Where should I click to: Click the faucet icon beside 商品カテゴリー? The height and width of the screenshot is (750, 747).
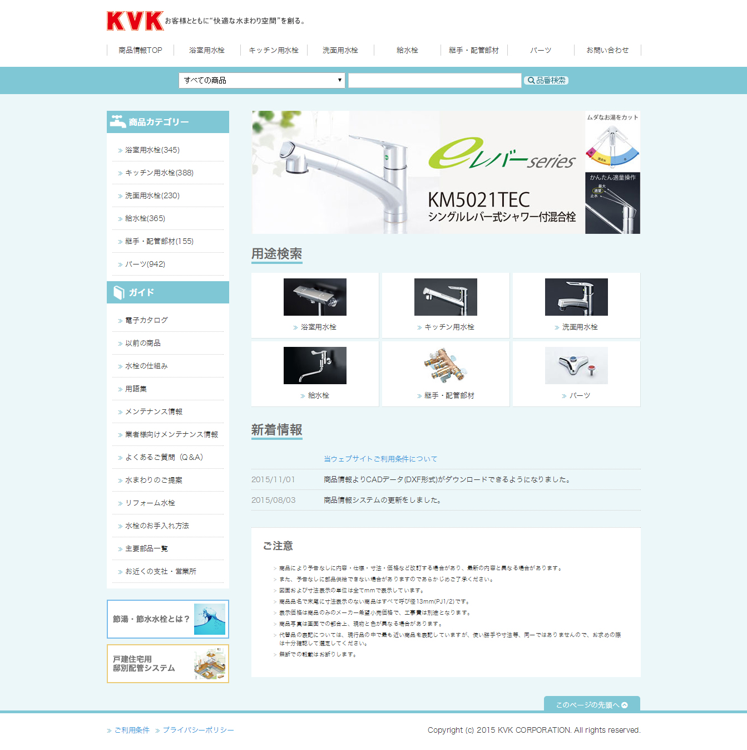click(x=117, y=121)
